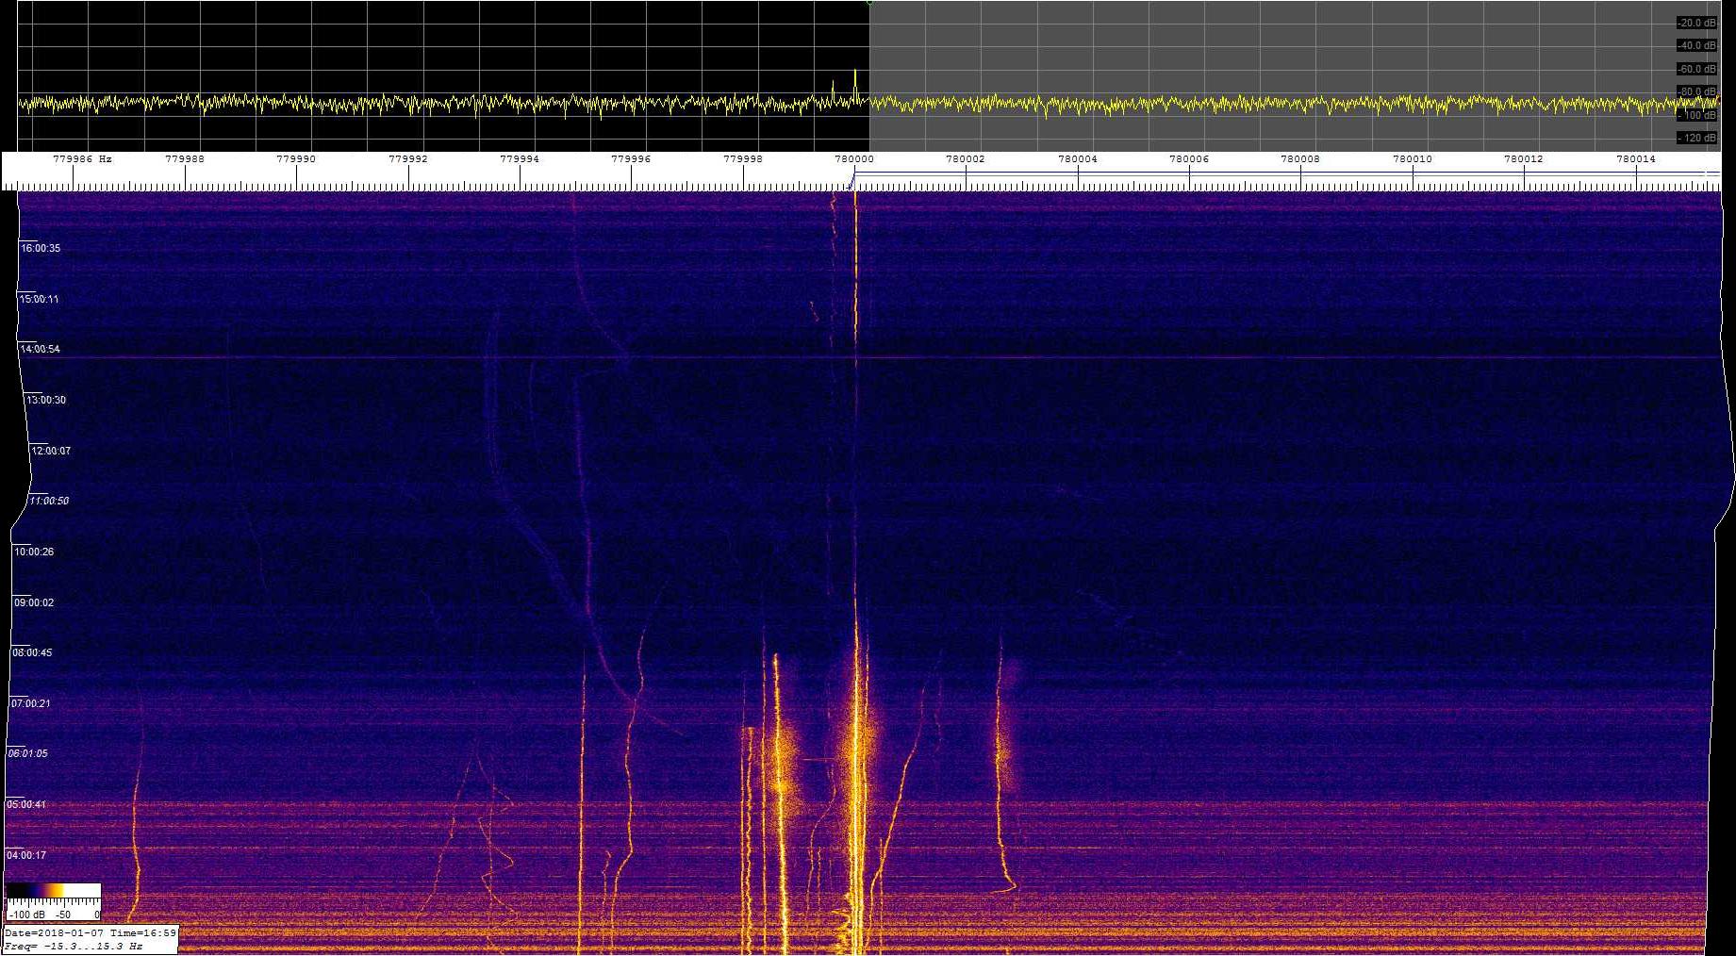Click the -20.0 dB amplitude scale label
The width and height of the screenshot is (1736, 956).
1697,23
